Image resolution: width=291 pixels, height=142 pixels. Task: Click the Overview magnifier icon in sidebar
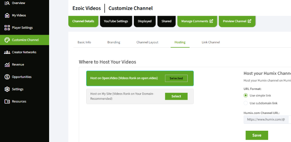(7, 3)
